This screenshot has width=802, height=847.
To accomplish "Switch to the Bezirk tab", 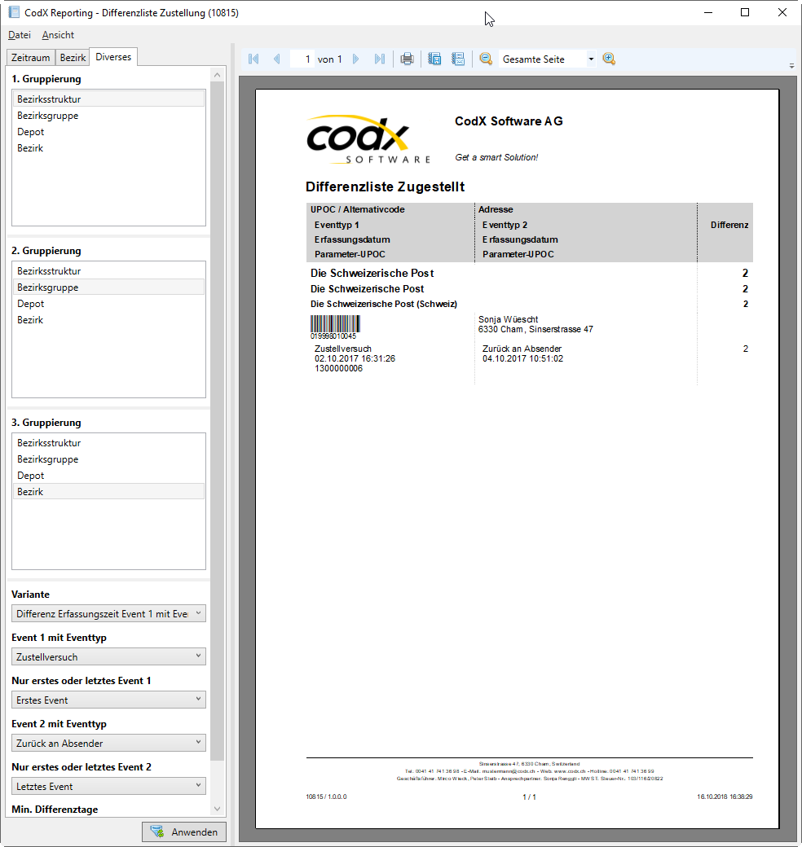I will 73,57.
